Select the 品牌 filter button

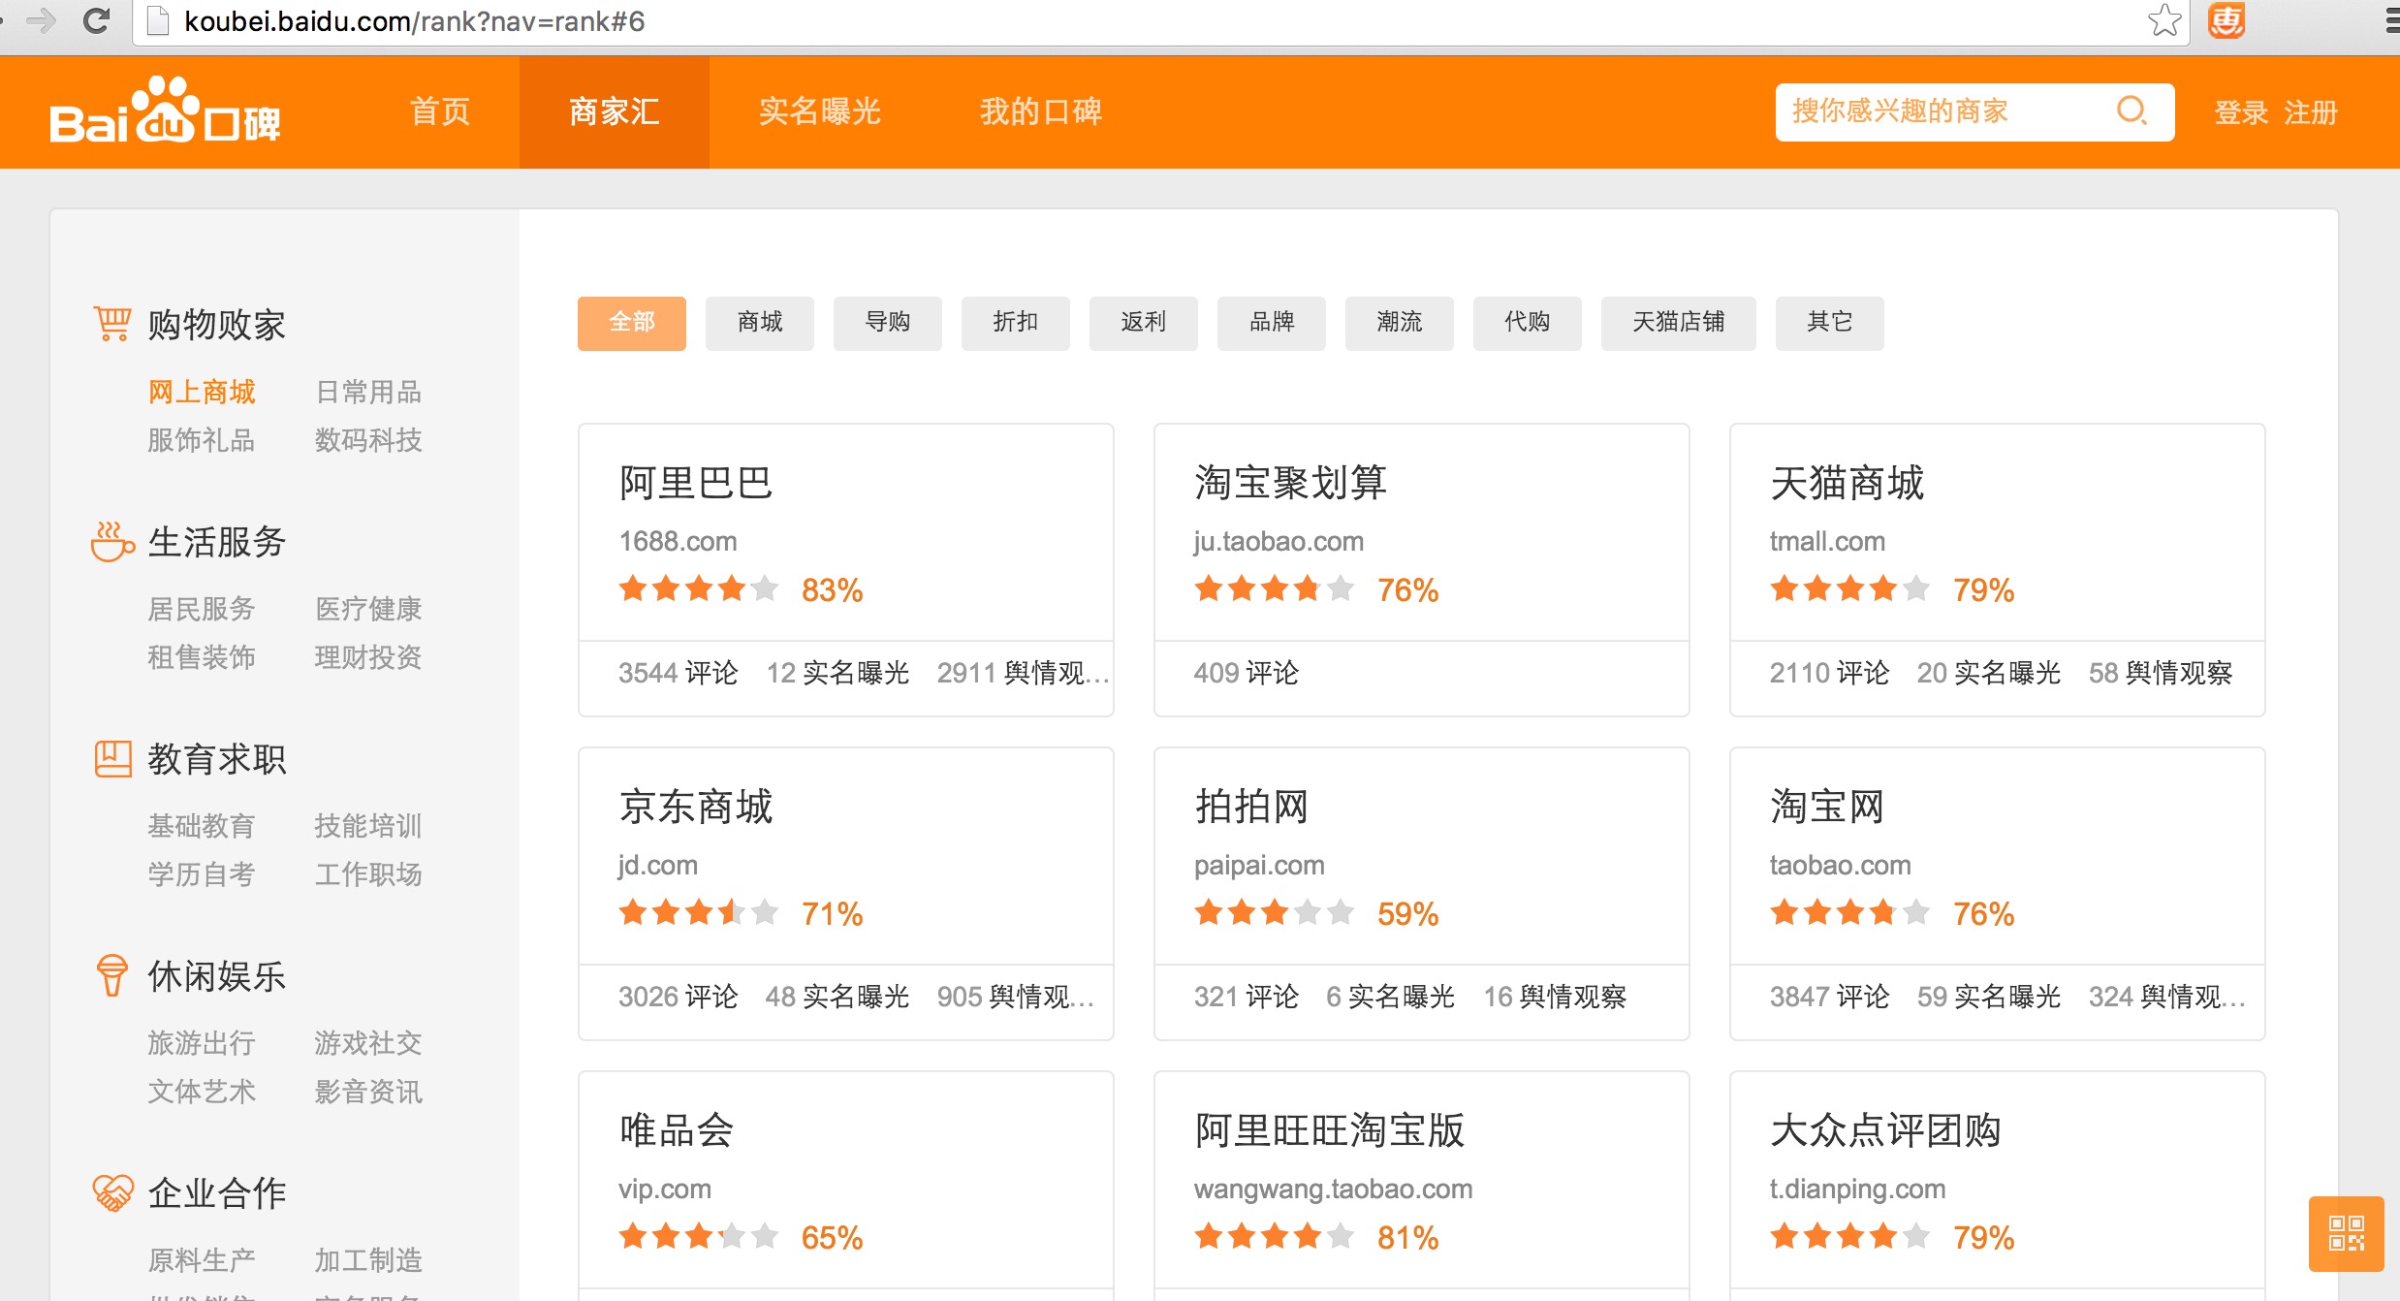[1272, 323]
